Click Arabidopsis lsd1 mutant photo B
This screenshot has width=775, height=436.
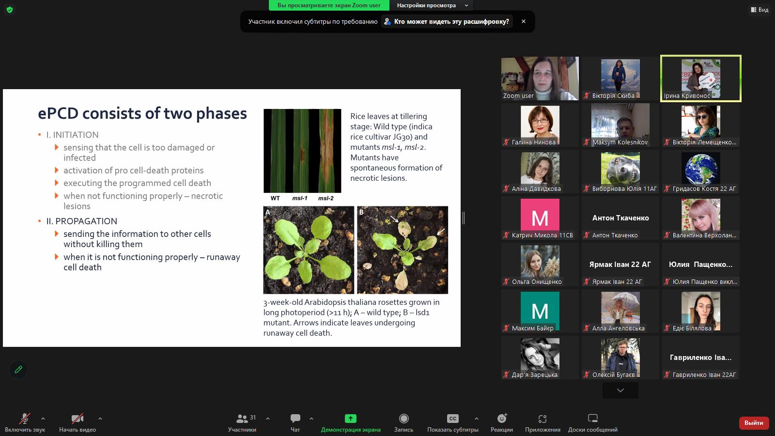pyautogui.click(x=403, y=250)
